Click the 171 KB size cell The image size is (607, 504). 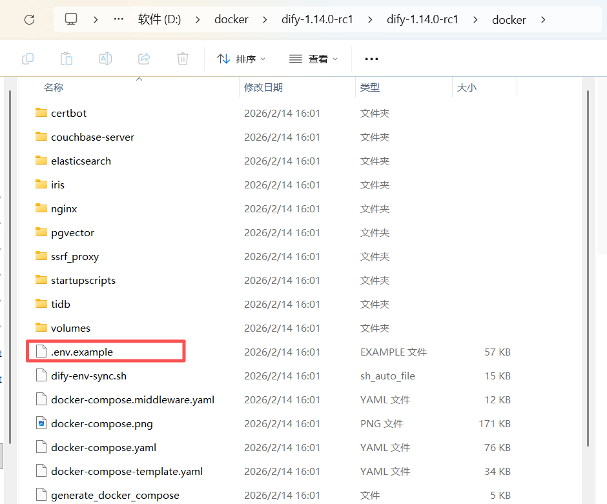(495, 423)
